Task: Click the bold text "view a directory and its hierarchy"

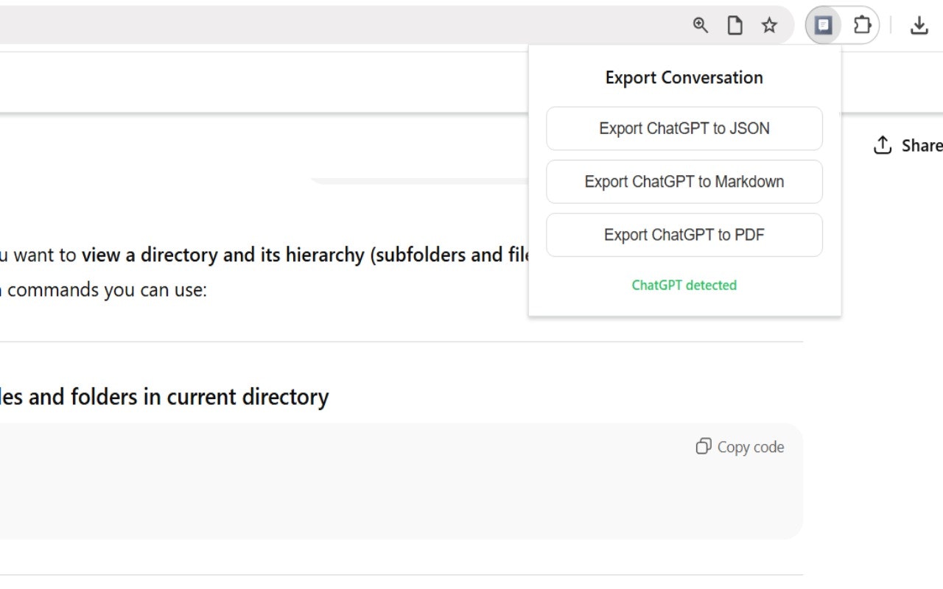Action: pos(221,255)
